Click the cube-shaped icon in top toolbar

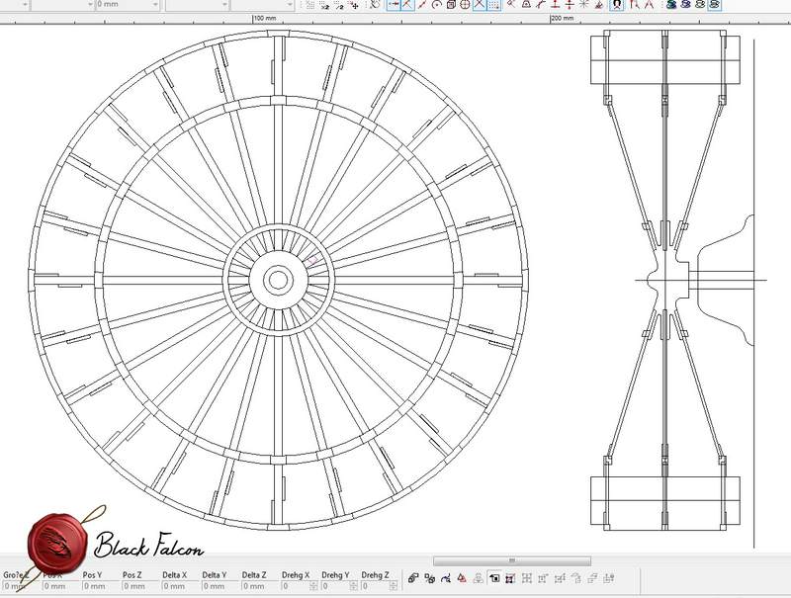pos(451,5)
